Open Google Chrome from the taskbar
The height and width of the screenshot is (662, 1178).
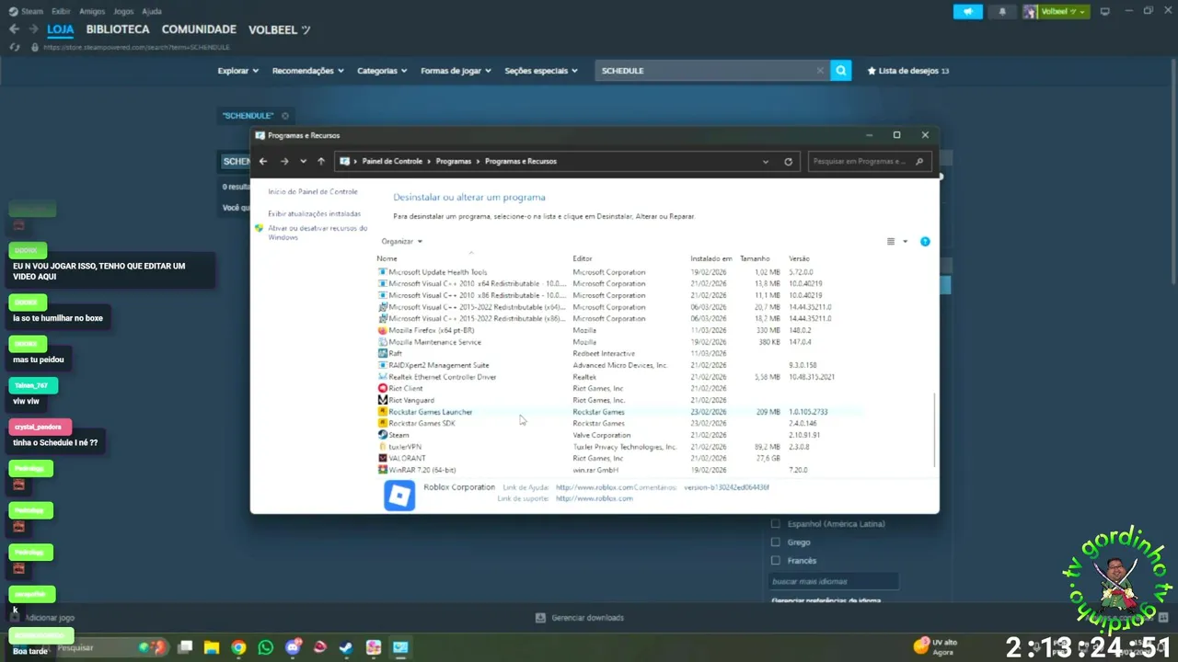tap(238, 647)
